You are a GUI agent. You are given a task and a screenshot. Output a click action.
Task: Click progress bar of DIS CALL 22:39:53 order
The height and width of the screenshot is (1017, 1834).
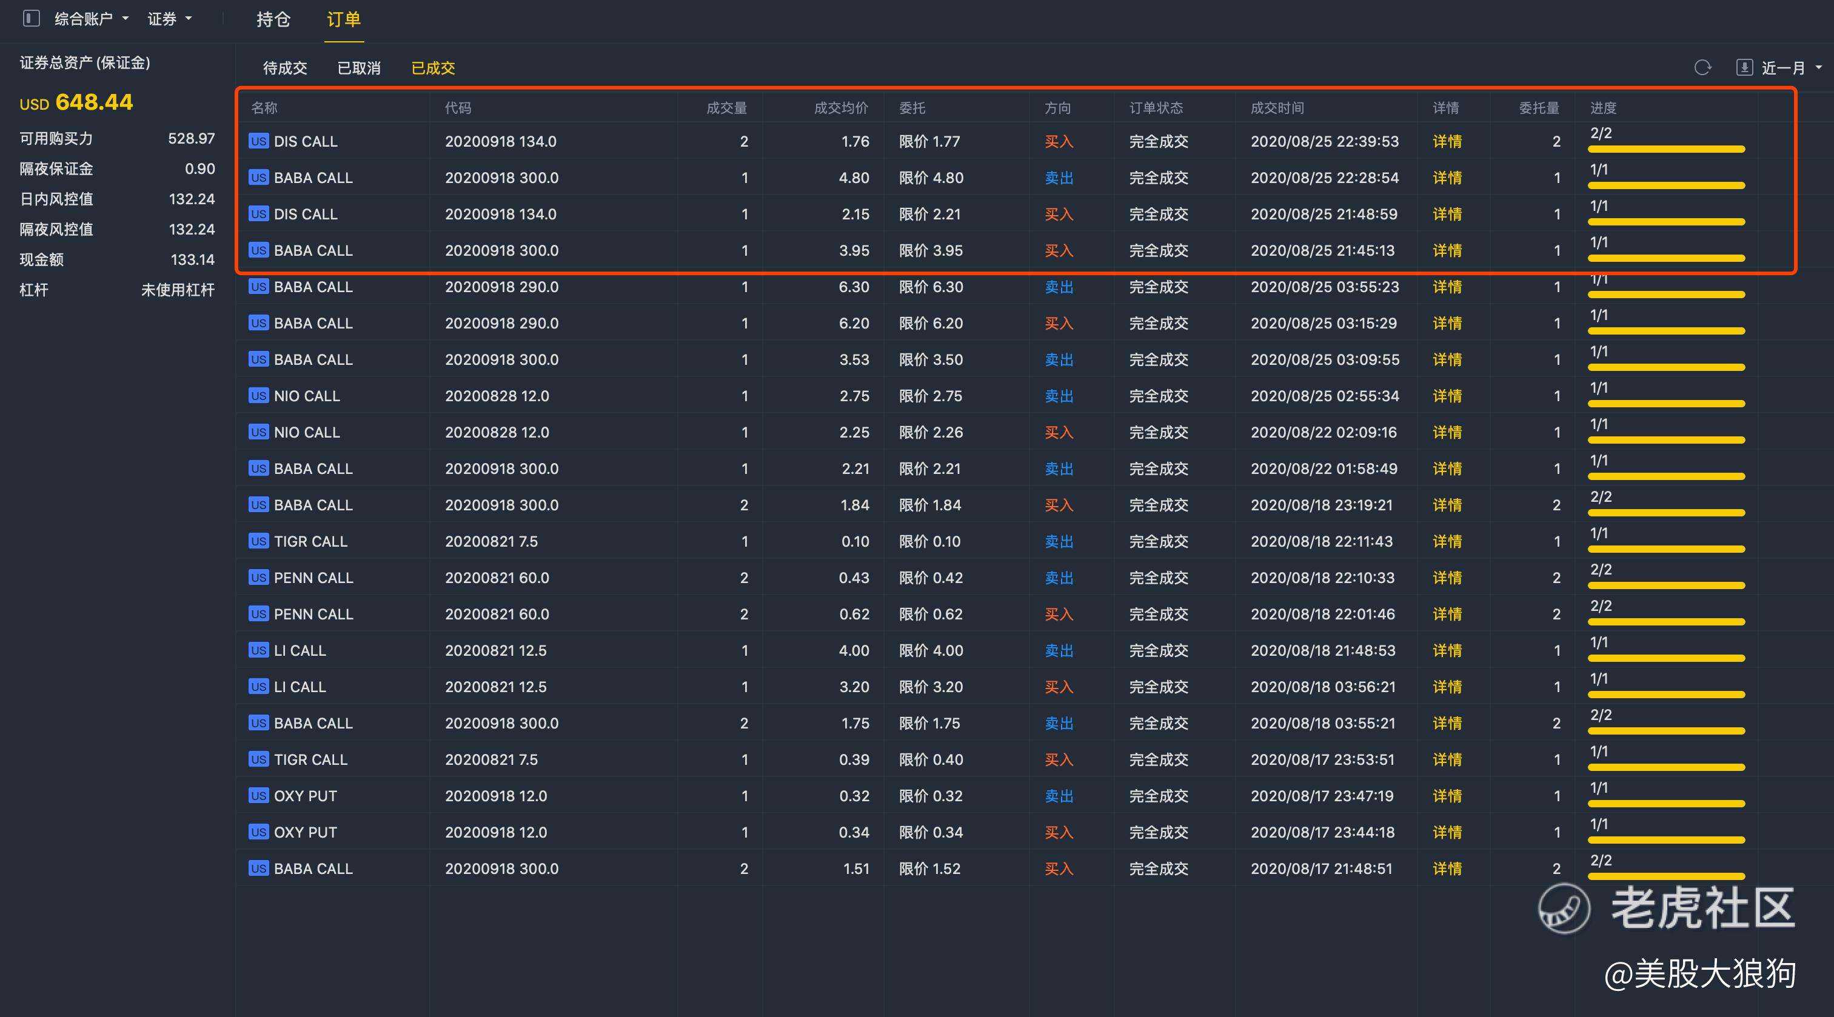click(x=1666, y=150)
